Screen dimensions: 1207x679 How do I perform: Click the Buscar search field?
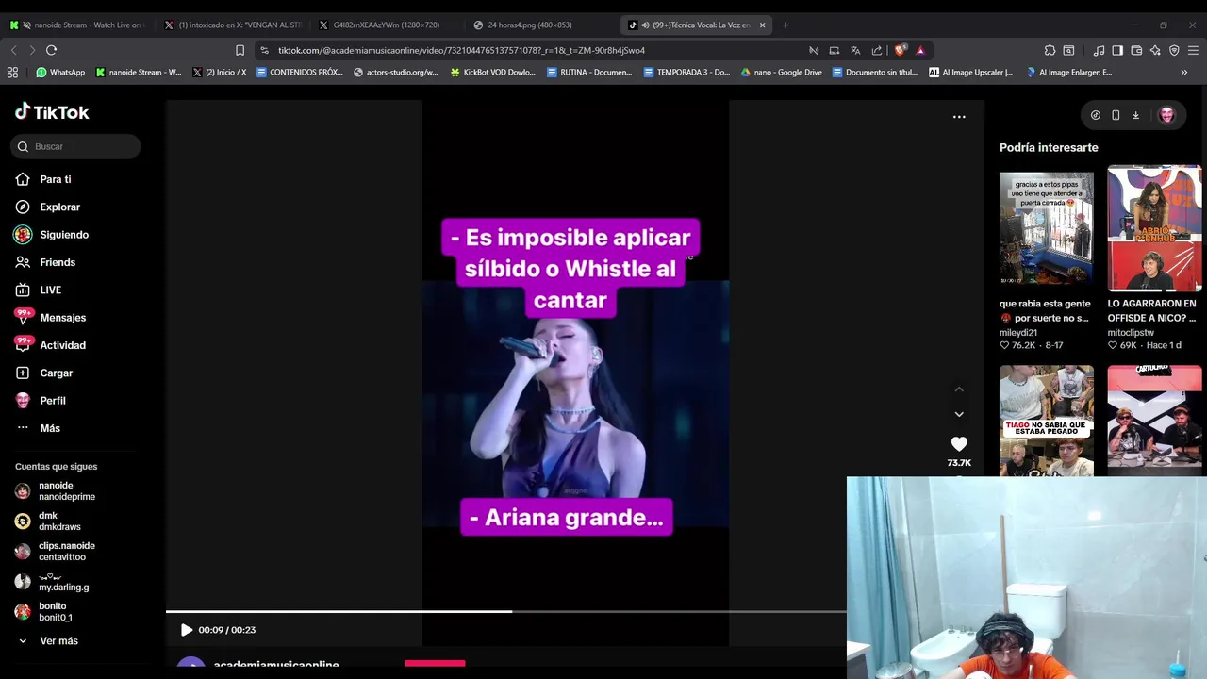coord(75,146)
